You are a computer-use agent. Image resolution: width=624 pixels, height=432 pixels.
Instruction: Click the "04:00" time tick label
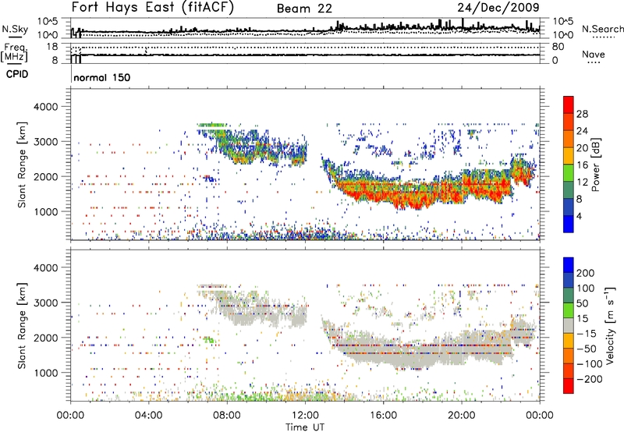coord(149,416)
